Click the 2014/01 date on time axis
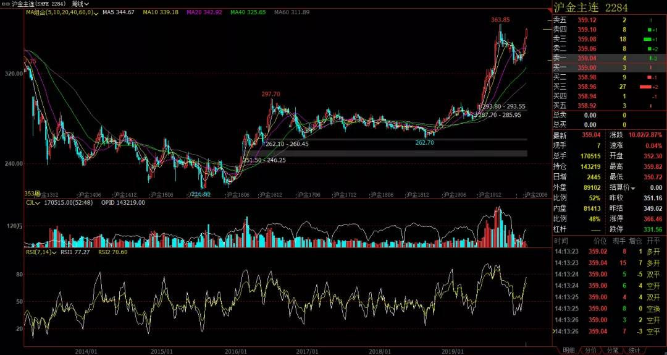The width and height of the screenshot is (667, 355). (x=86, y=351)
